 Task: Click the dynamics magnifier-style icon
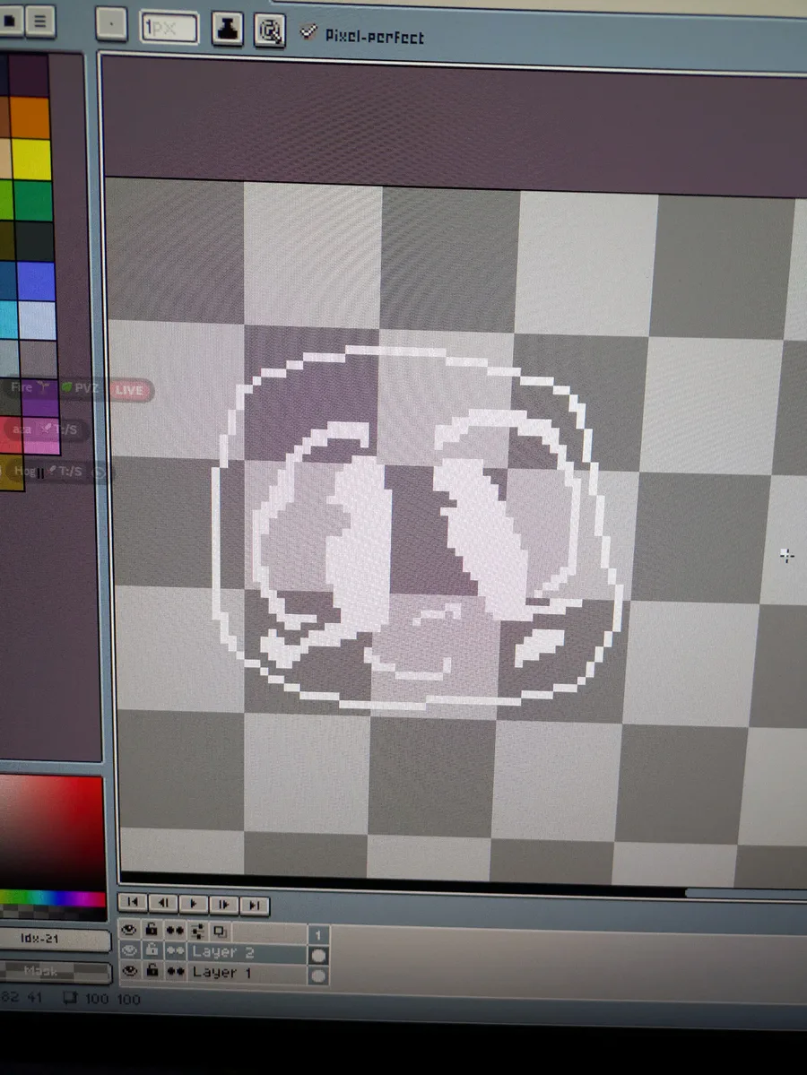coord(270,30)
